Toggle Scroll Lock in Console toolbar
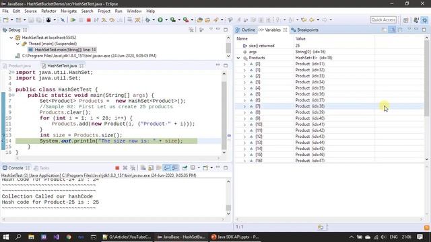Screen dimensions: 431x242 [151, 167]
